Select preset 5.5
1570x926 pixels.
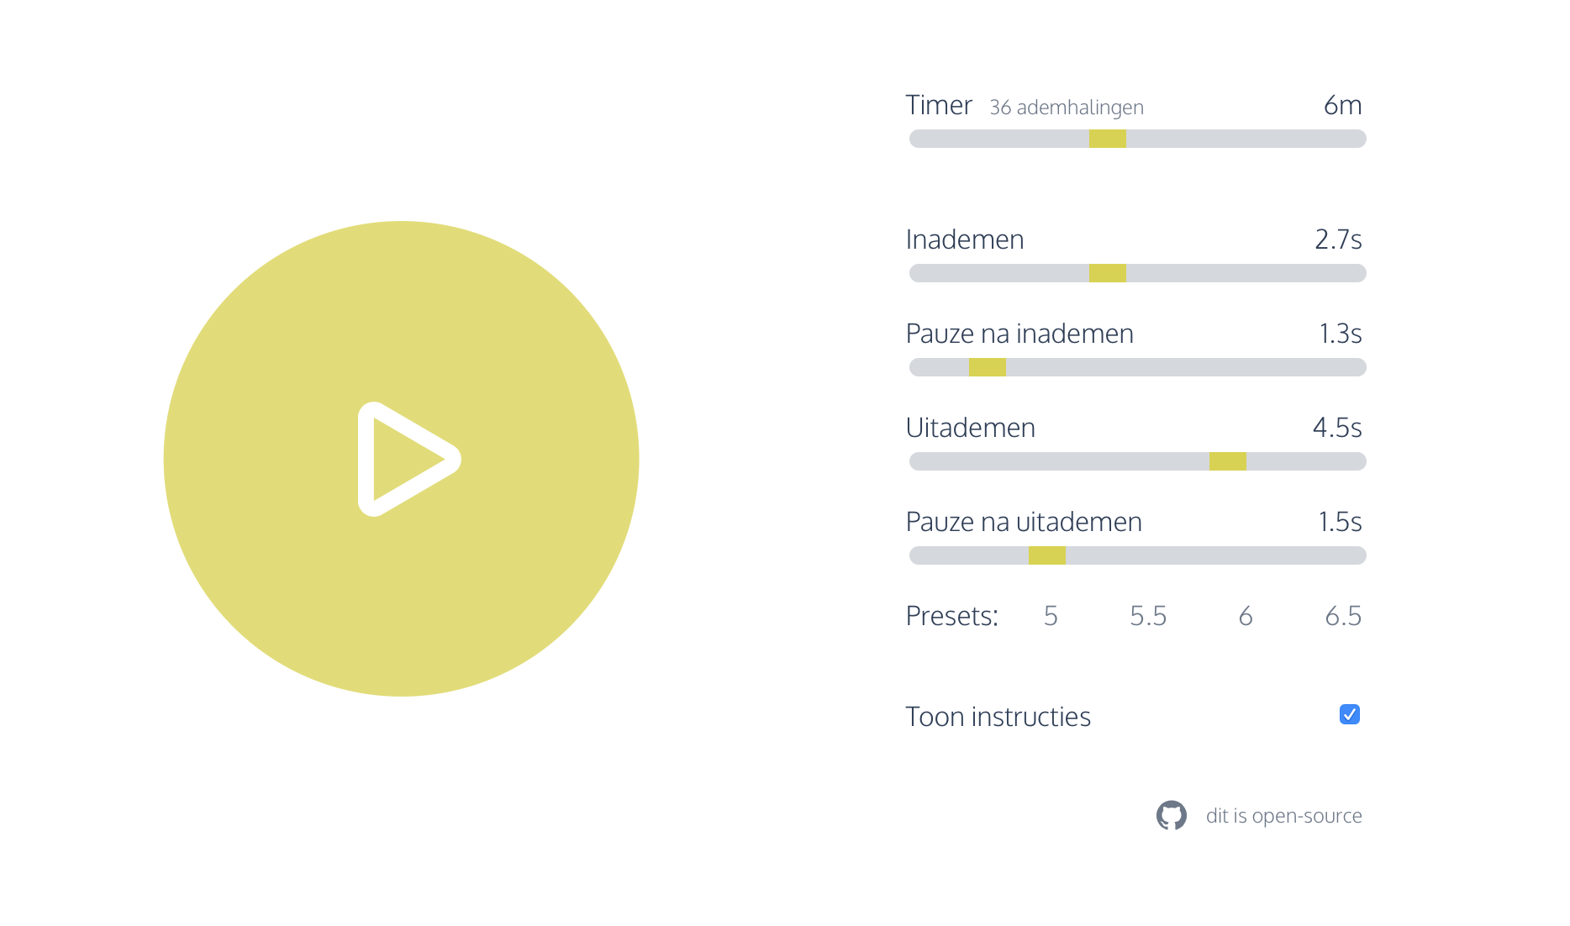point(1148,616)
